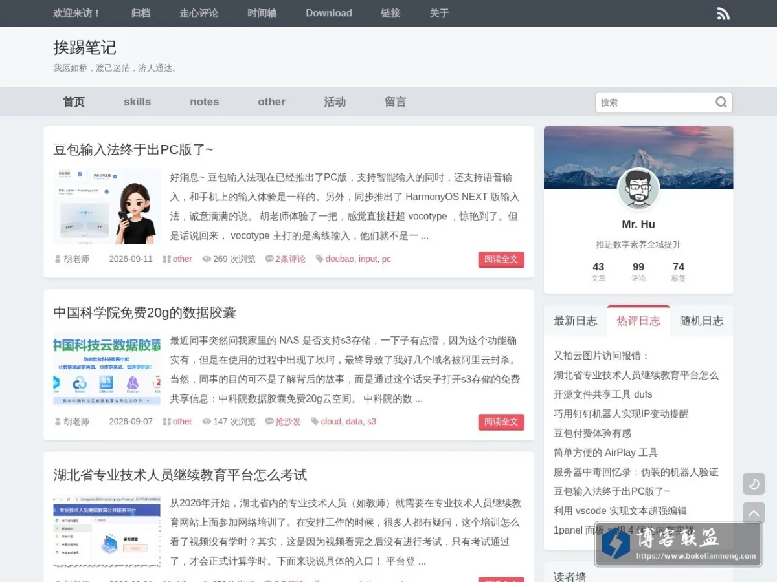777x582 pixels.
Task: Click 99 评论 stat in profile
Action: pyautogui.click(x=638, y=272)
